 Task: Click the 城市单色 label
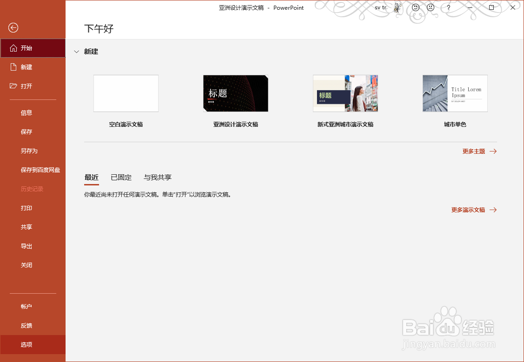click(455, 124)
